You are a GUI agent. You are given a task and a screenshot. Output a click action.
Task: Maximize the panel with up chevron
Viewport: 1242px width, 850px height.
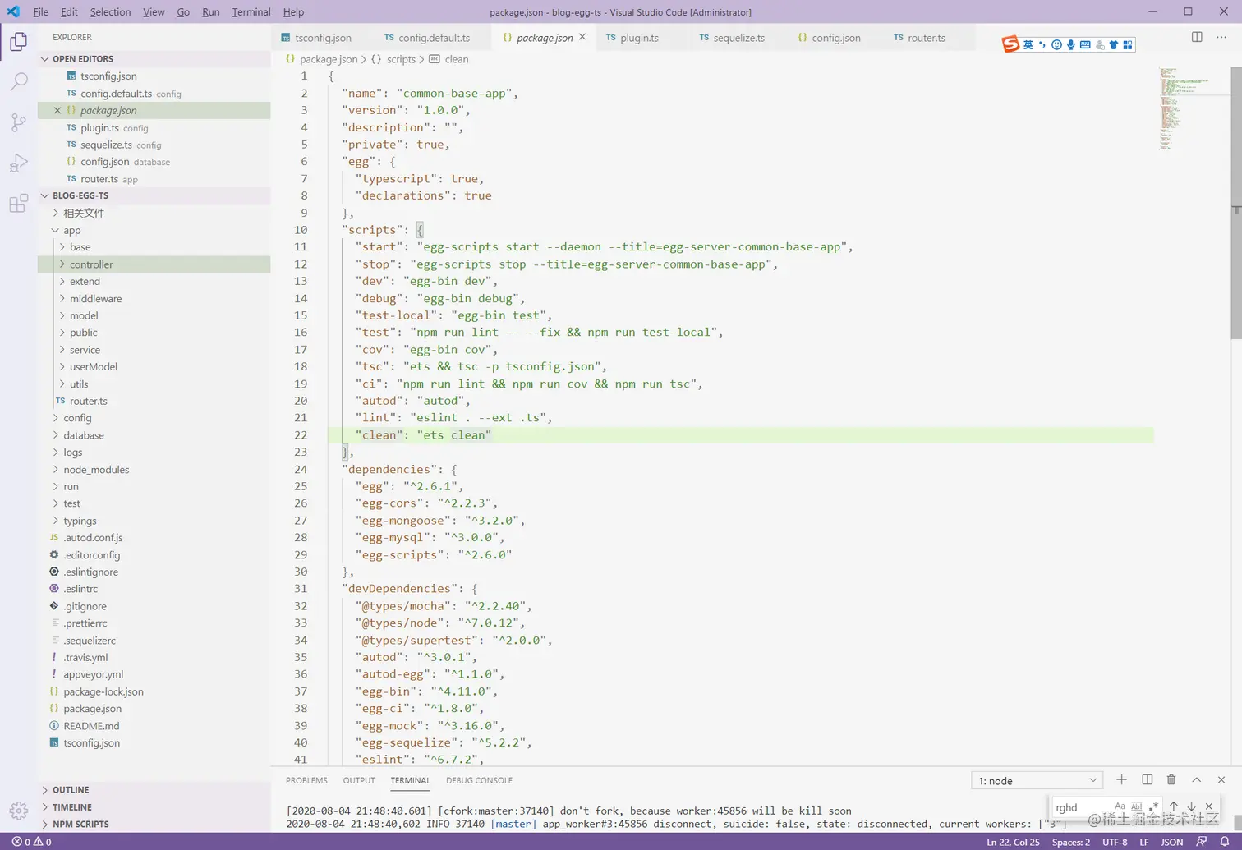click(1196, 779)
